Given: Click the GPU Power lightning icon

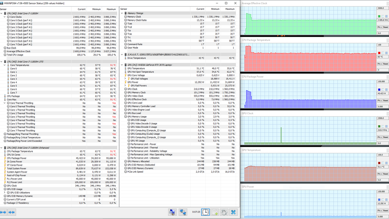Looking at the screenshot, I should click(126, 82).
